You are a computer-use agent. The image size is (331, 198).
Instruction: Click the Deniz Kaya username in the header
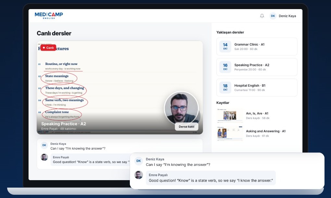pos(287,16)
